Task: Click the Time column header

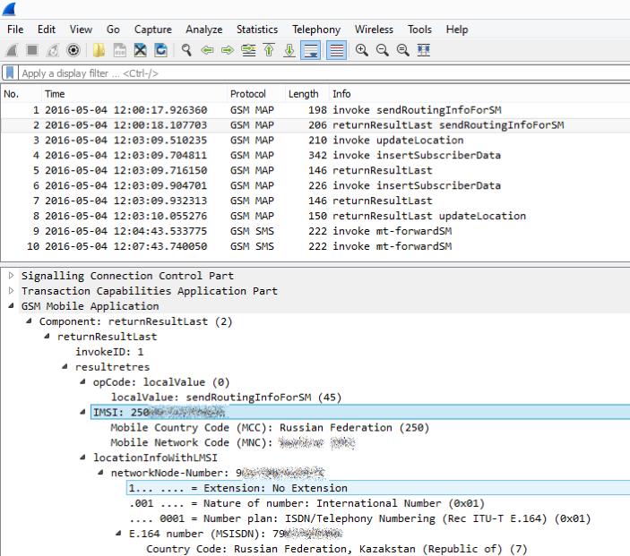Action: point(55,94)
